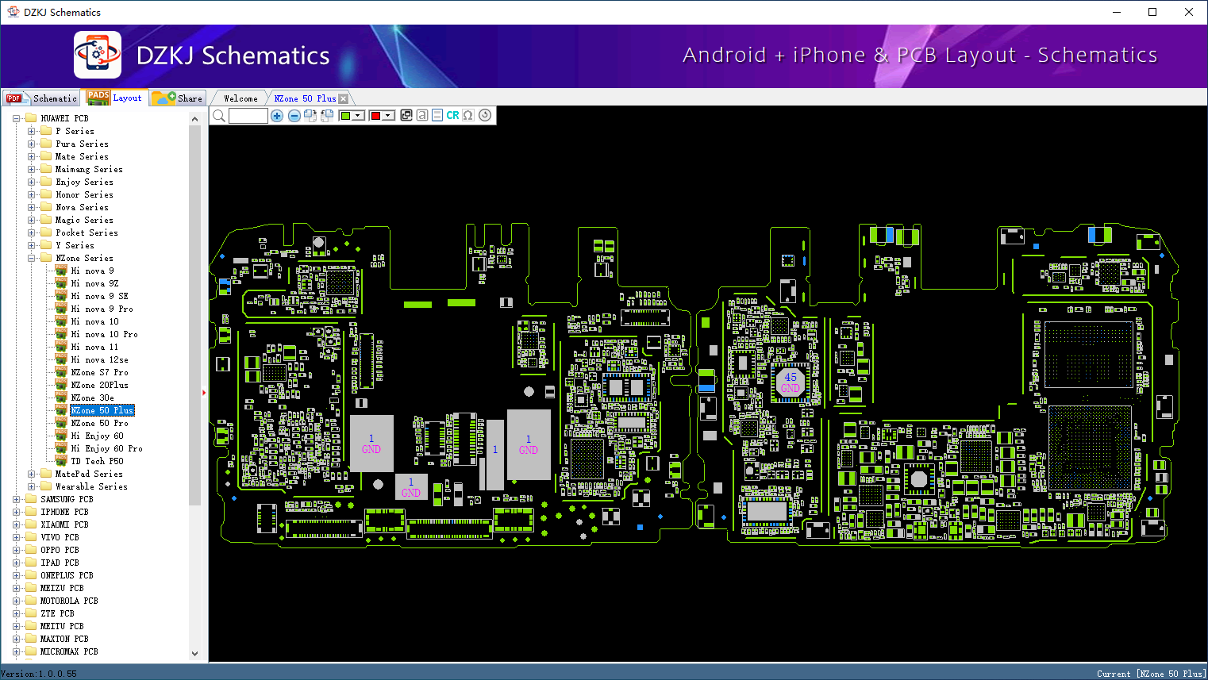Click the green color swatch
The width and height of the screenshot is (1208, 680).
[x=345, y=116]
